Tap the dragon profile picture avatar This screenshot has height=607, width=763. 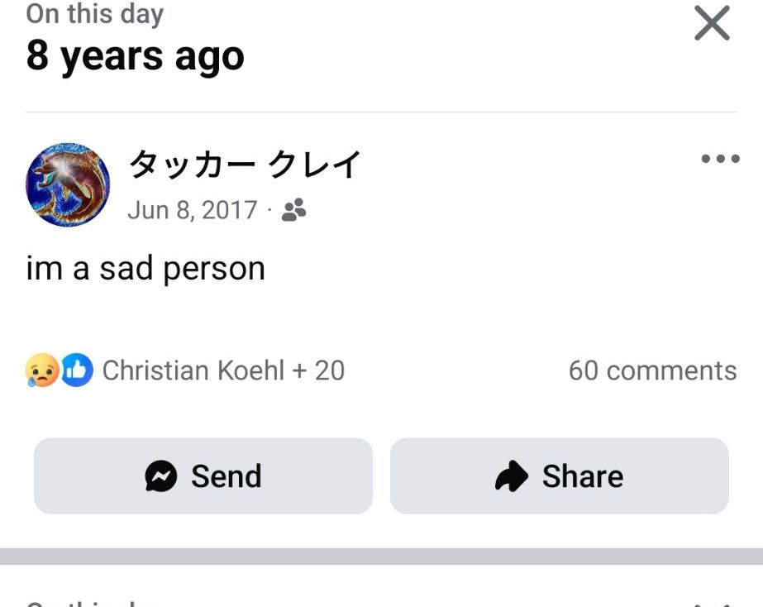point(68,185)
